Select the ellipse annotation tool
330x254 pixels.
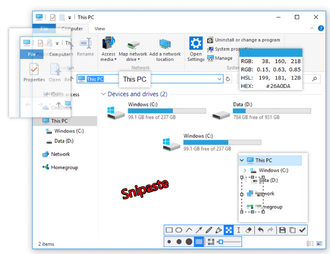coord(179,230)
